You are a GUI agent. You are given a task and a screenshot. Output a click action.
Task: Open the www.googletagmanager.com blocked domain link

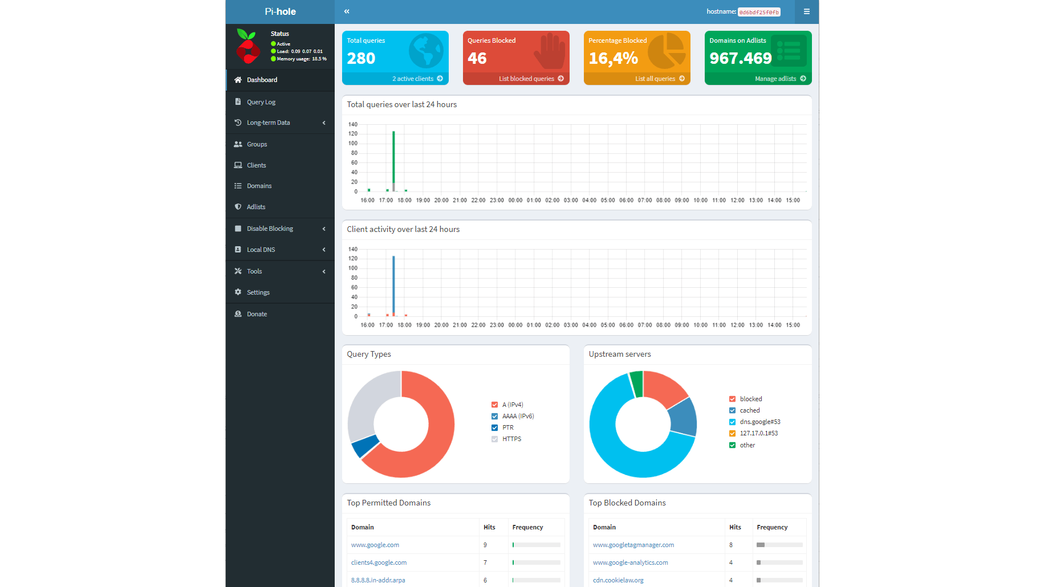tap(633, 545)
